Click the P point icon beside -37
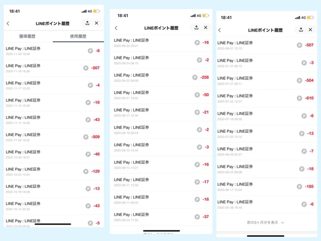The width and height of the screenshot is (321, 241). tap(197, 216)
